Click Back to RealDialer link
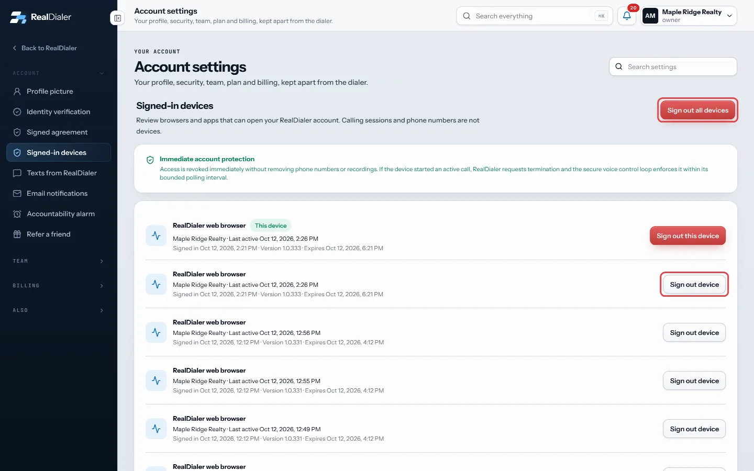 coord(45,48)
